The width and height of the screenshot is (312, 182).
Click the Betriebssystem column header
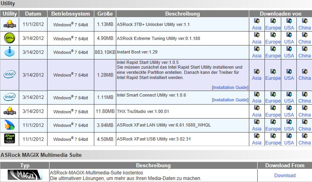point(70,14)
